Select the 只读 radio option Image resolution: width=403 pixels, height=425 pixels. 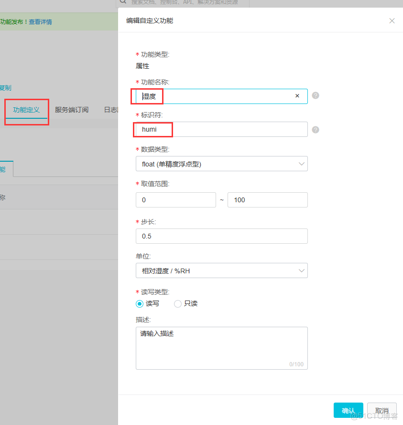click(178, 303)
